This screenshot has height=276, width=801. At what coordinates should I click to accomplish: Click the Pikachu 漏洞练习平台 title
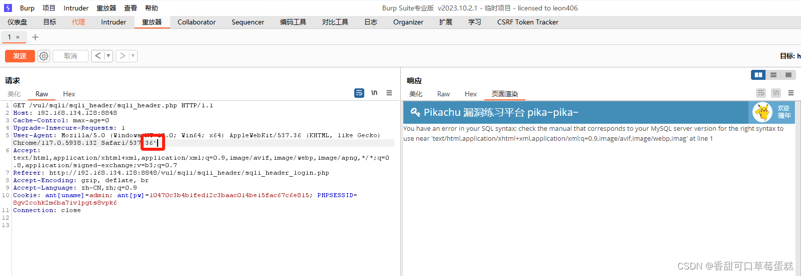point(501,112)
